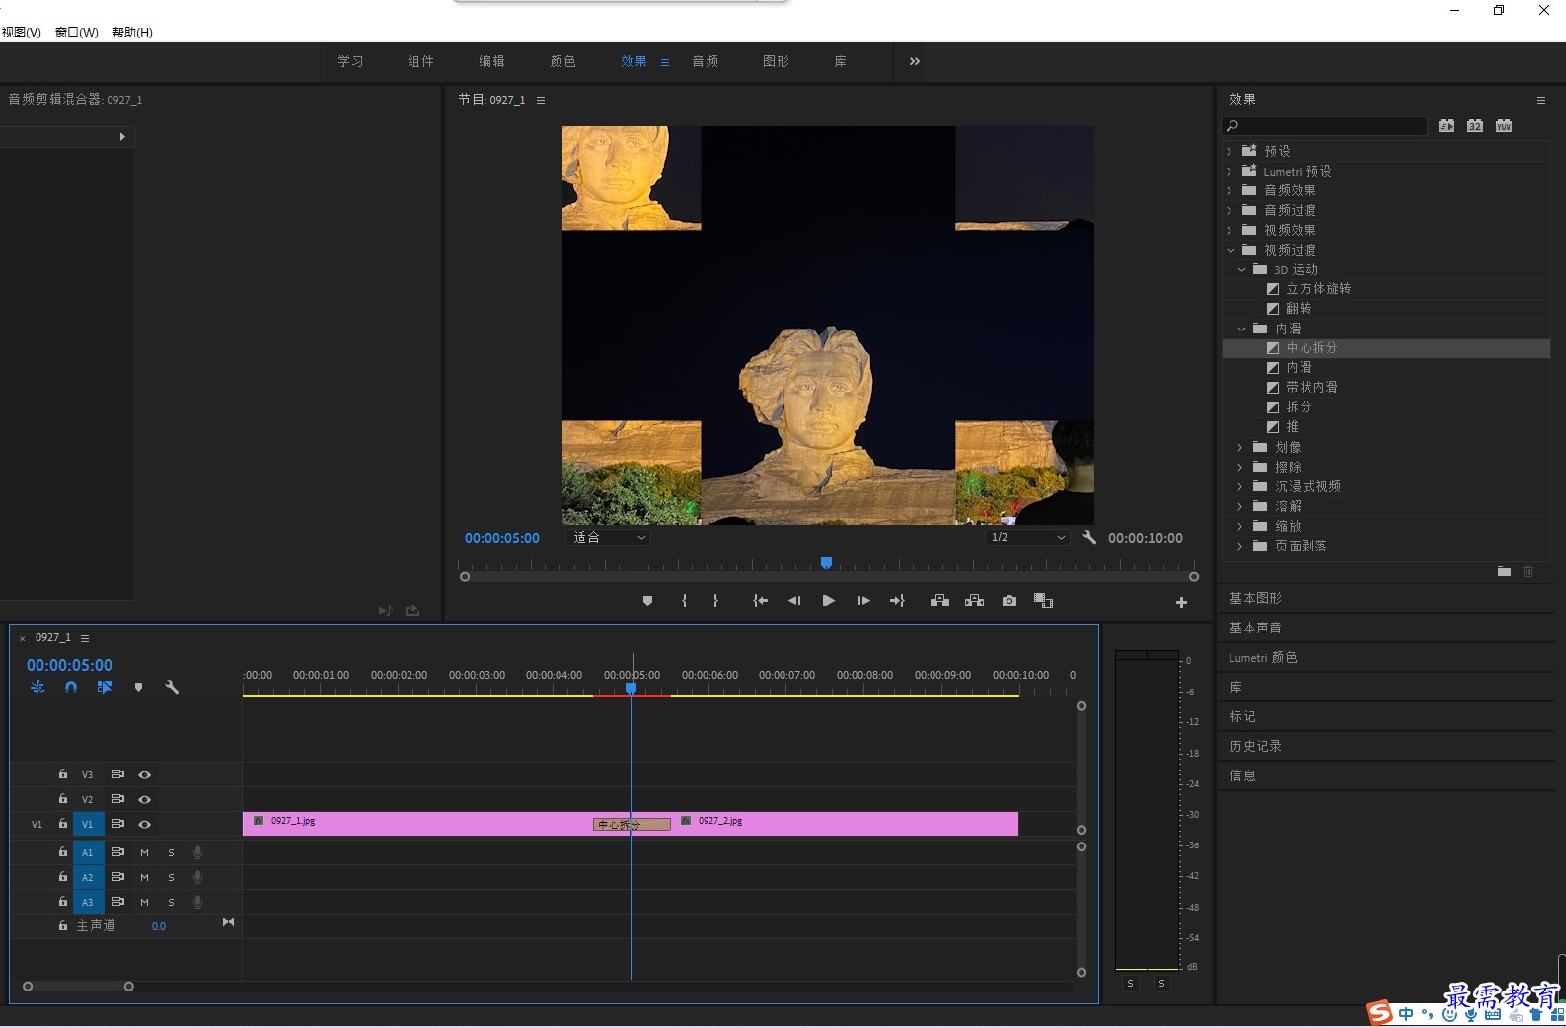This screenshot has width=1566, height=1028.
Task: Mute audio track A1
Action: [145, 852]
